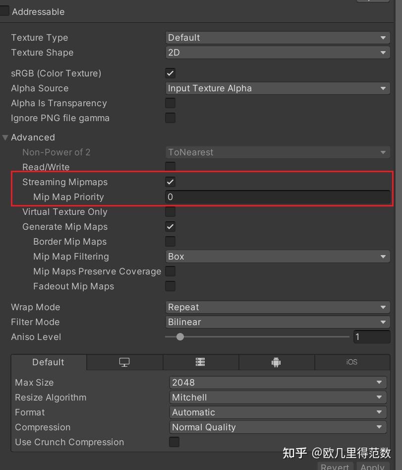
Task: Select the Android platform override tab
Action: pos(276,362)
